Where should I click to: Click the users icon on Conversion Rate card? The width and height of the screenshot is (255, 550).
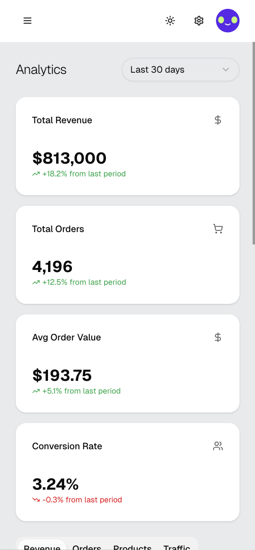pyautogui.click(x=218, y=446)
